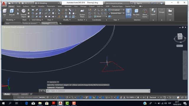Click the Model layout tab
The image size is (189, 106).
point(7,94)
